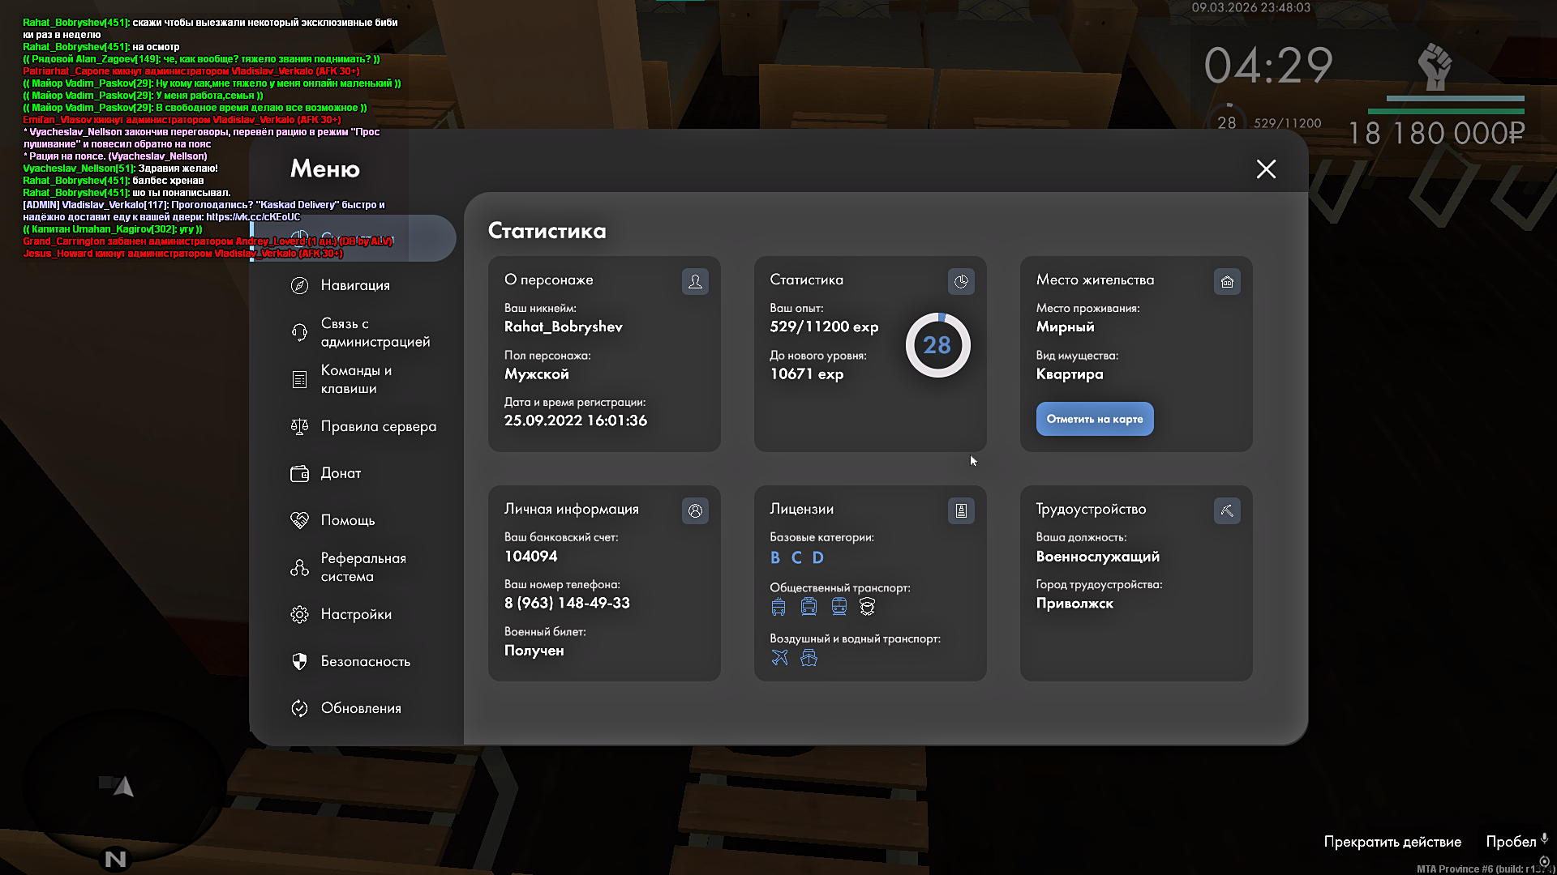Open the Навигация menu section
The height and width of the screenshot is (875, 1557).
[355, 285]
